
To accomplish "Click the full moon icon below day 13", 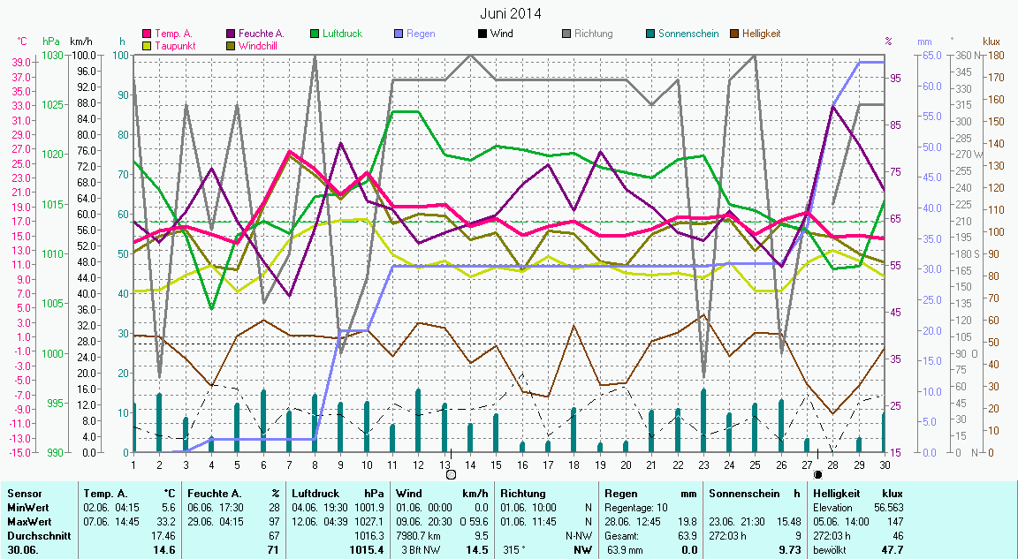I will [452, 474].
